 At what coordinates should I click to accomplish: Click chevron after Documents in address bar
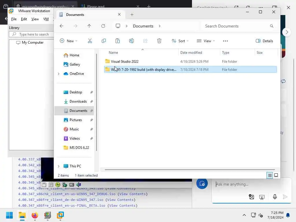(160, 26)
